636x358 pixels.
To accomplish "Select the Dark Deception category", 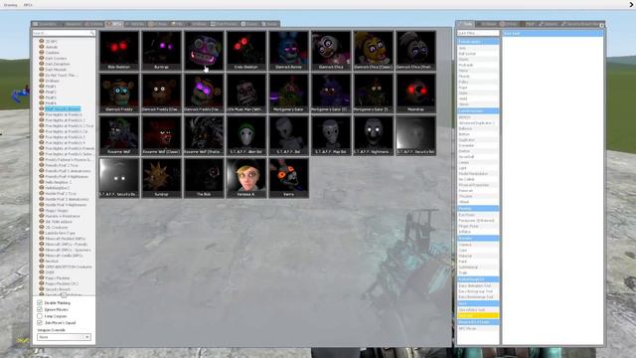I will click(58, 64).
